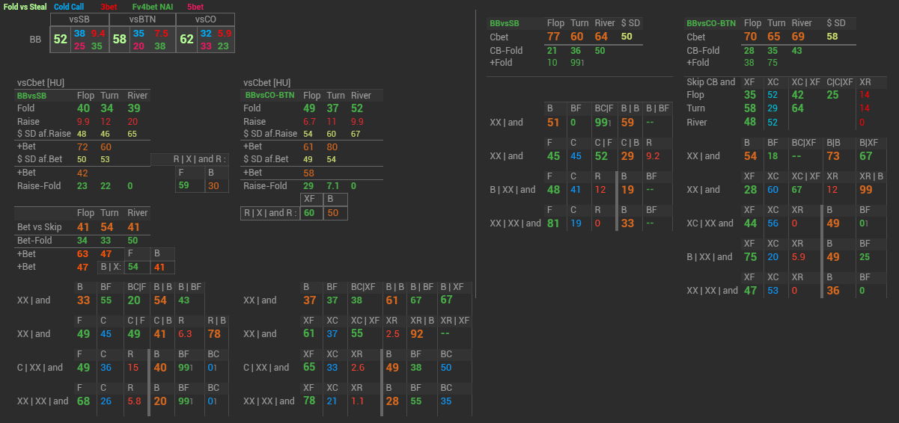Image resolution: width=899 pixels, height=423 pixels.
Task: Click the Bet vs Skip flop value 41
Action: click(84, 226)
